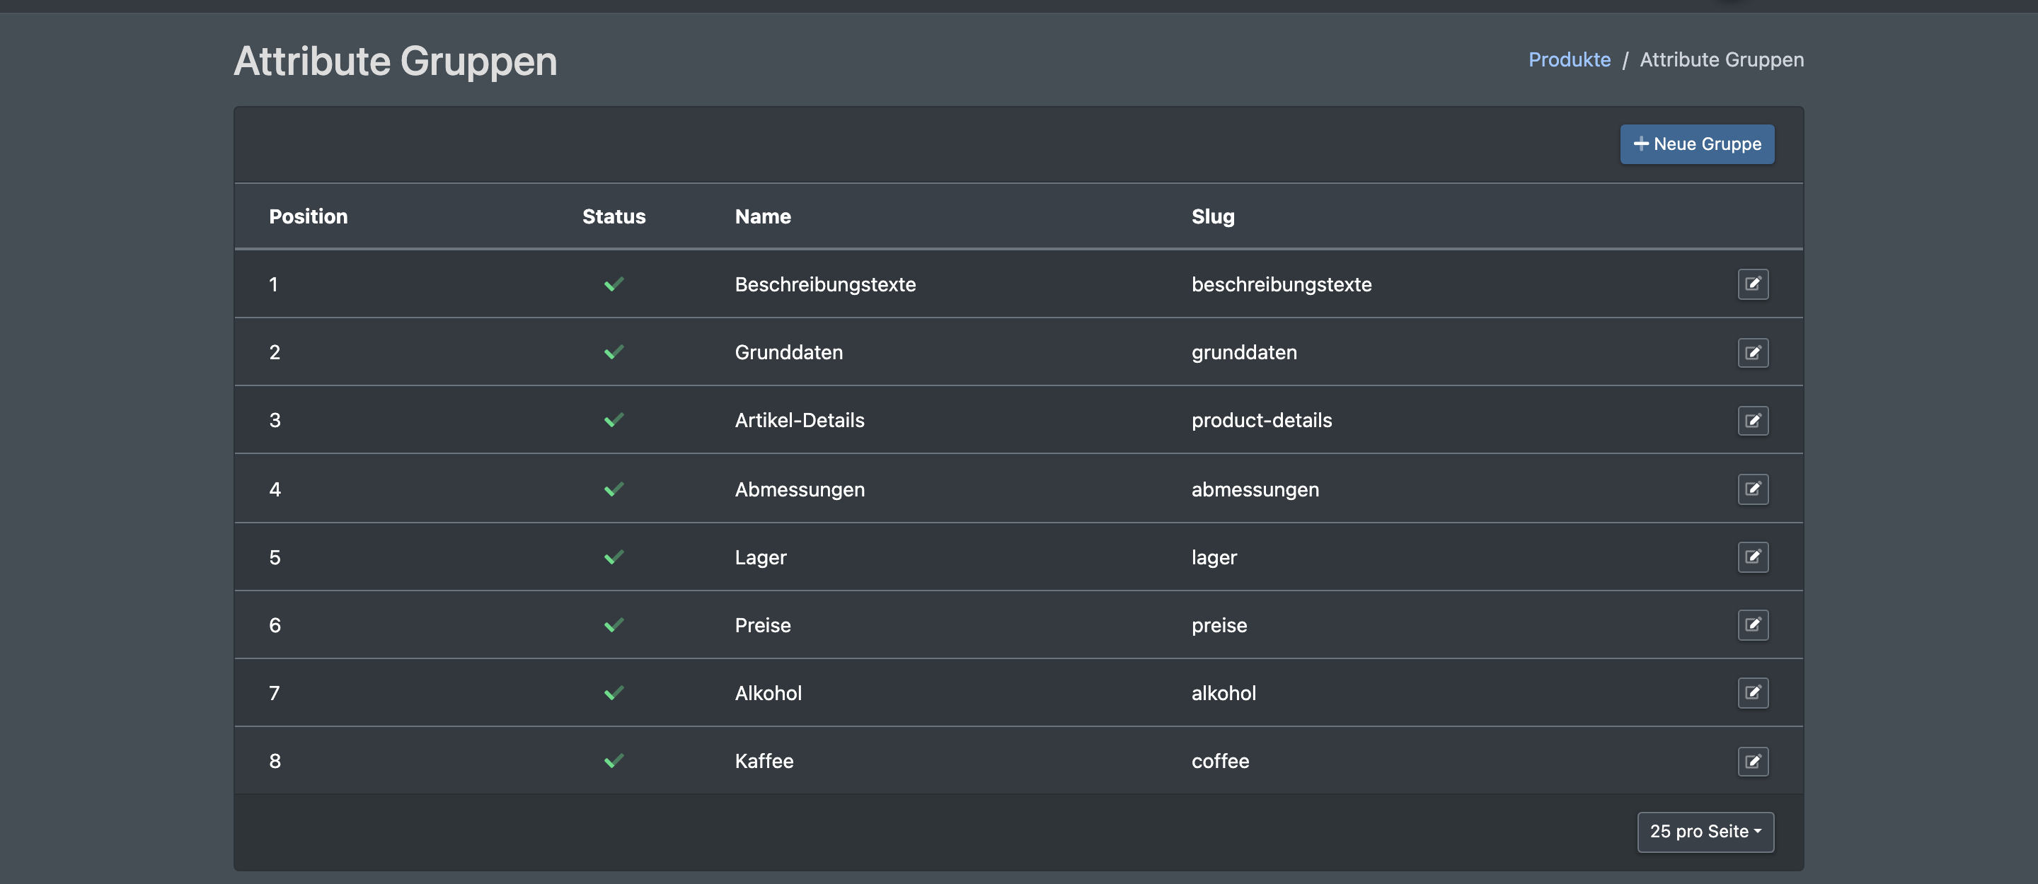Viewport: 2038px width, 884px height.
Task: Click status check of Preise row
Action: [x=614, y=625]
